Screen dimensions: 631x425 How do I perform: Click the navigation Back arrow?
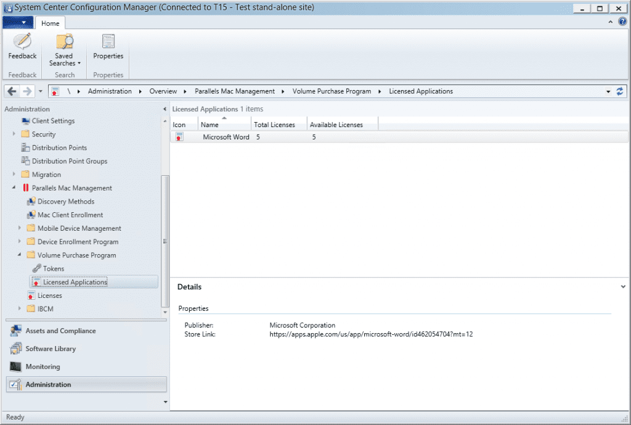click(12, 91)
